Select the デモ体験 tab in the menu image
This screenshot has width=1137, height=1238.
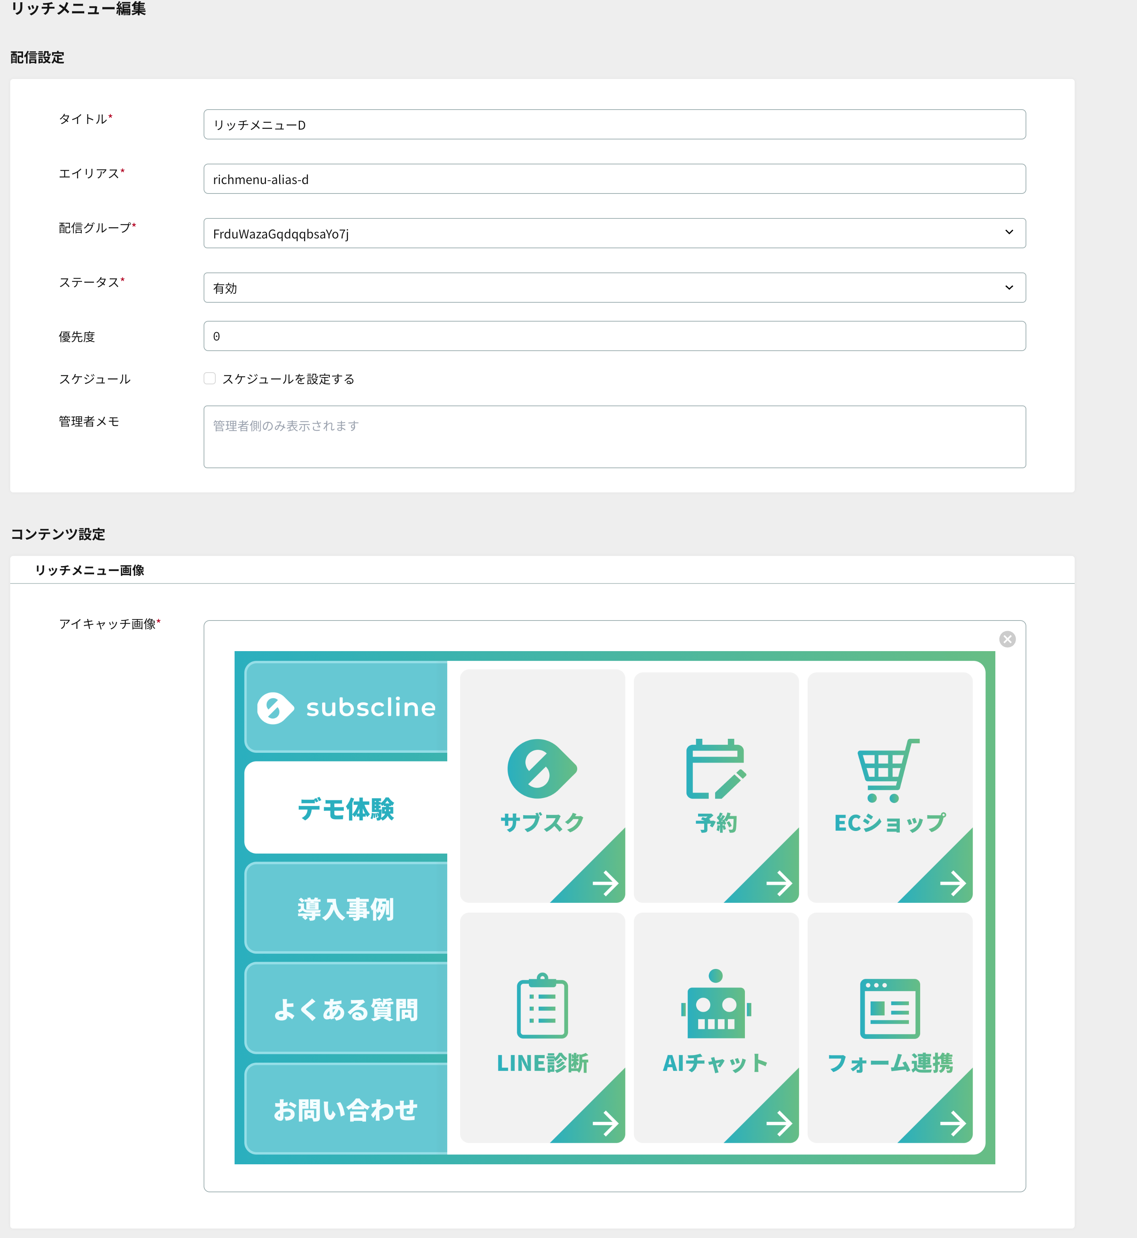click(x=346, y=808)
